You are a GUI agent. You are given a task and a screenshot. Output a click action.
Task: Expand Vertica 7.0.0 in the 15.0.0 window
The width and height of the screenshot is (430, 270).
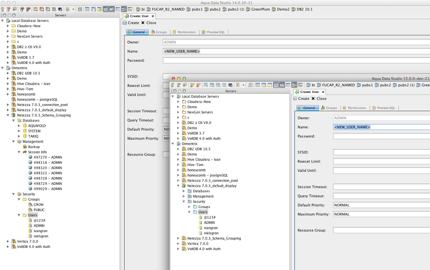(178, 243)
